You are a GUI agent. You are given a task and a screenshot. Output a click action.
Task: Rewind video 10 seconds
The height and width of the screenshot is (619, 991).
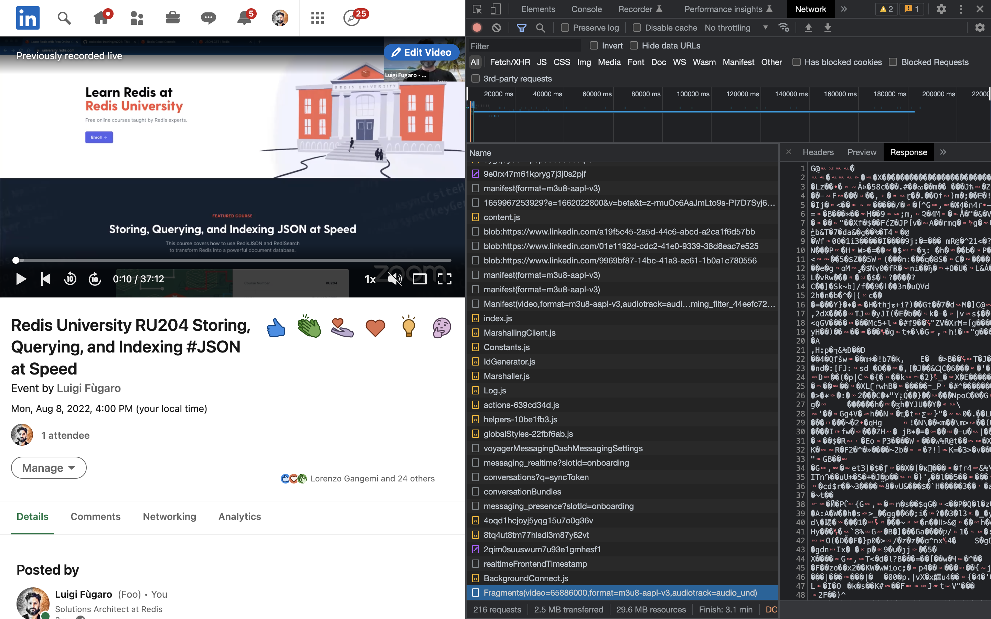70,279
